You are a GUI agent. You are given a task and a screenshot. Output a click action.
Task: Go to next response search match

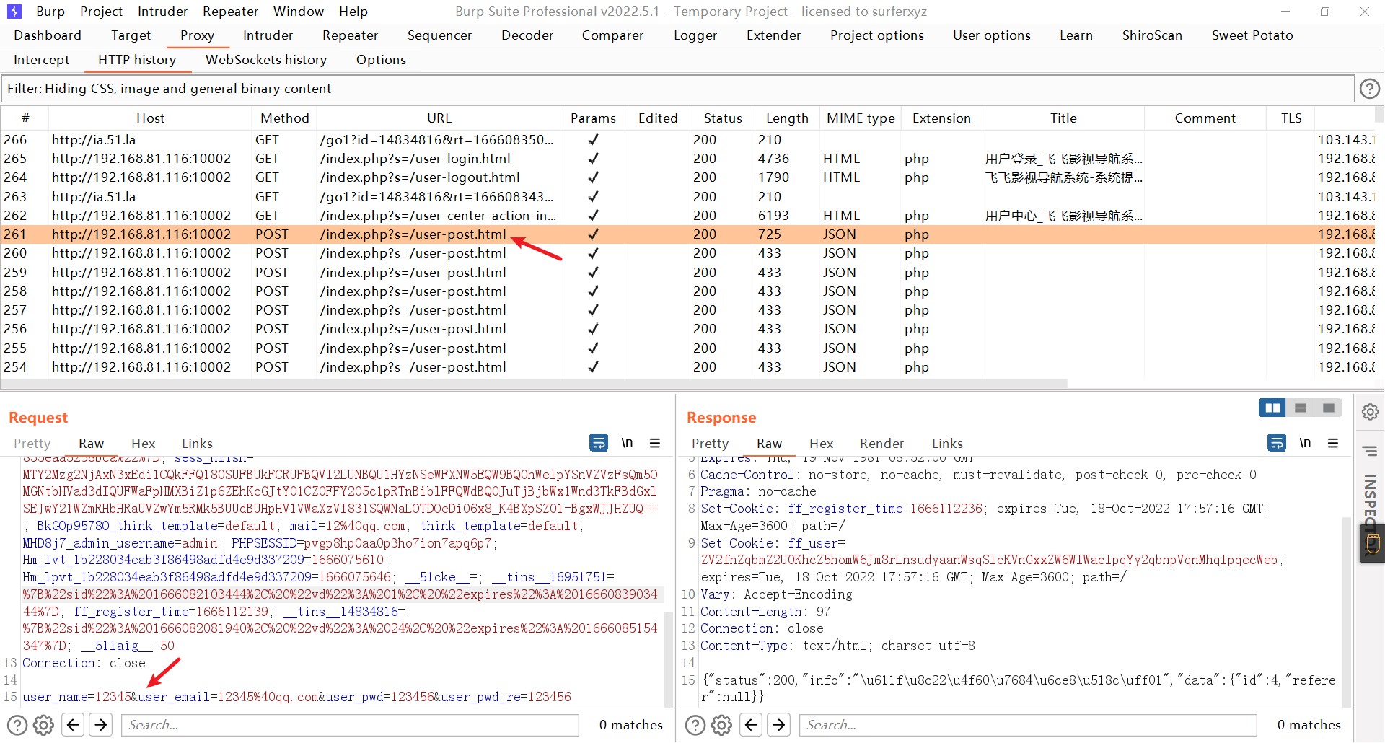(x=779, y=724)
